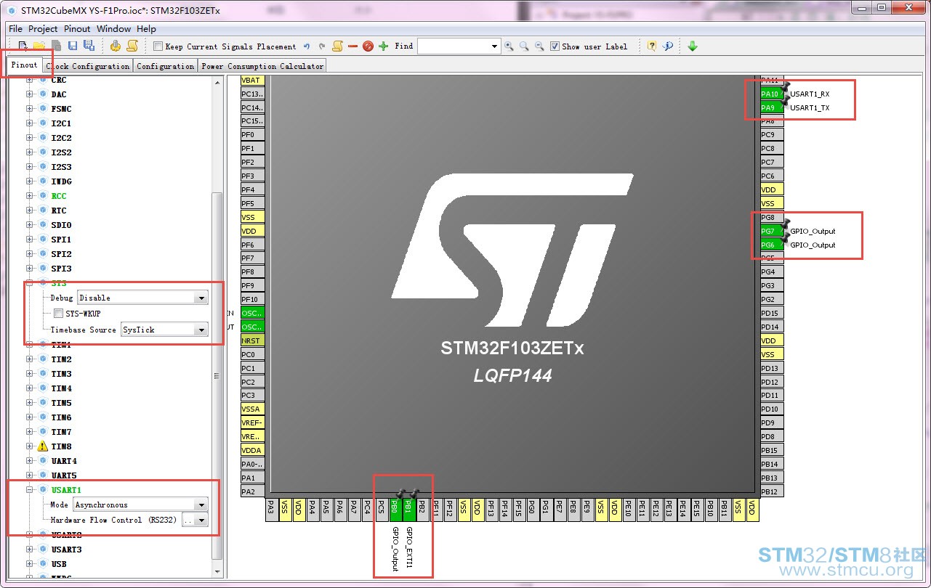Open the Window menu
This screenshot has width=931, height=588.
click(114, 29)
